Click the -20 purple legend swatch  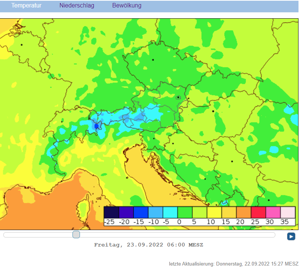(x=126, y=212)
